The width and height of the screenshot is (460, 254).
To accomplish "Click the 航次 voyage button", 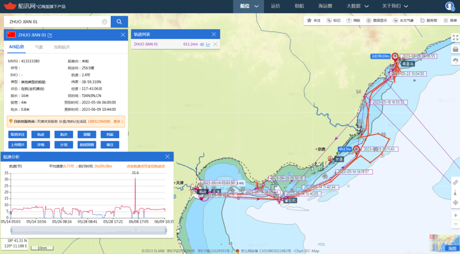I will pyautogui.click(x=63, y=135).
